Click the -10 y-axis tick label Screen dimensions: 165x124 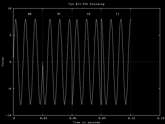(9, 115)
